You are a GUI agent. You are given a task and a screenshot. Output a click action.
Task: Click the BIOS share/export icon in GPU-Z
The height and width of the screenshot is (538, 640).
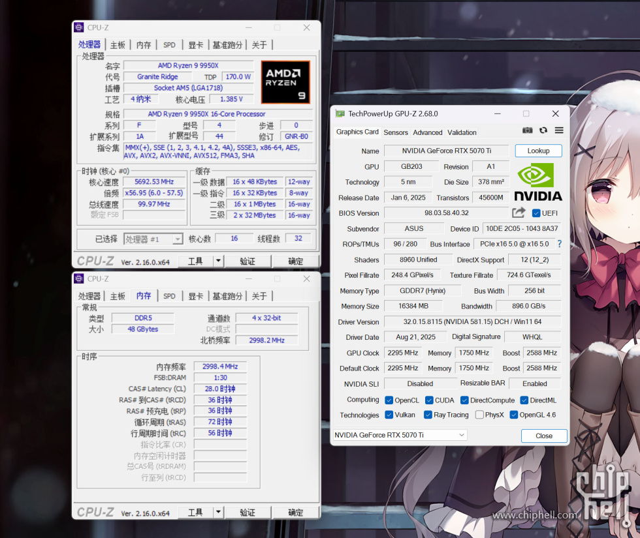519,213
